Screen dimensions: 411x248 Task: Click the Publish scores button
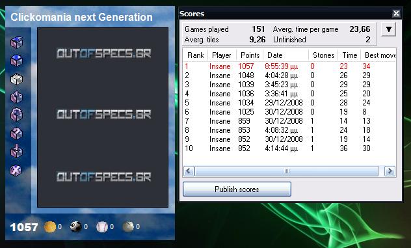coord(237,189)
